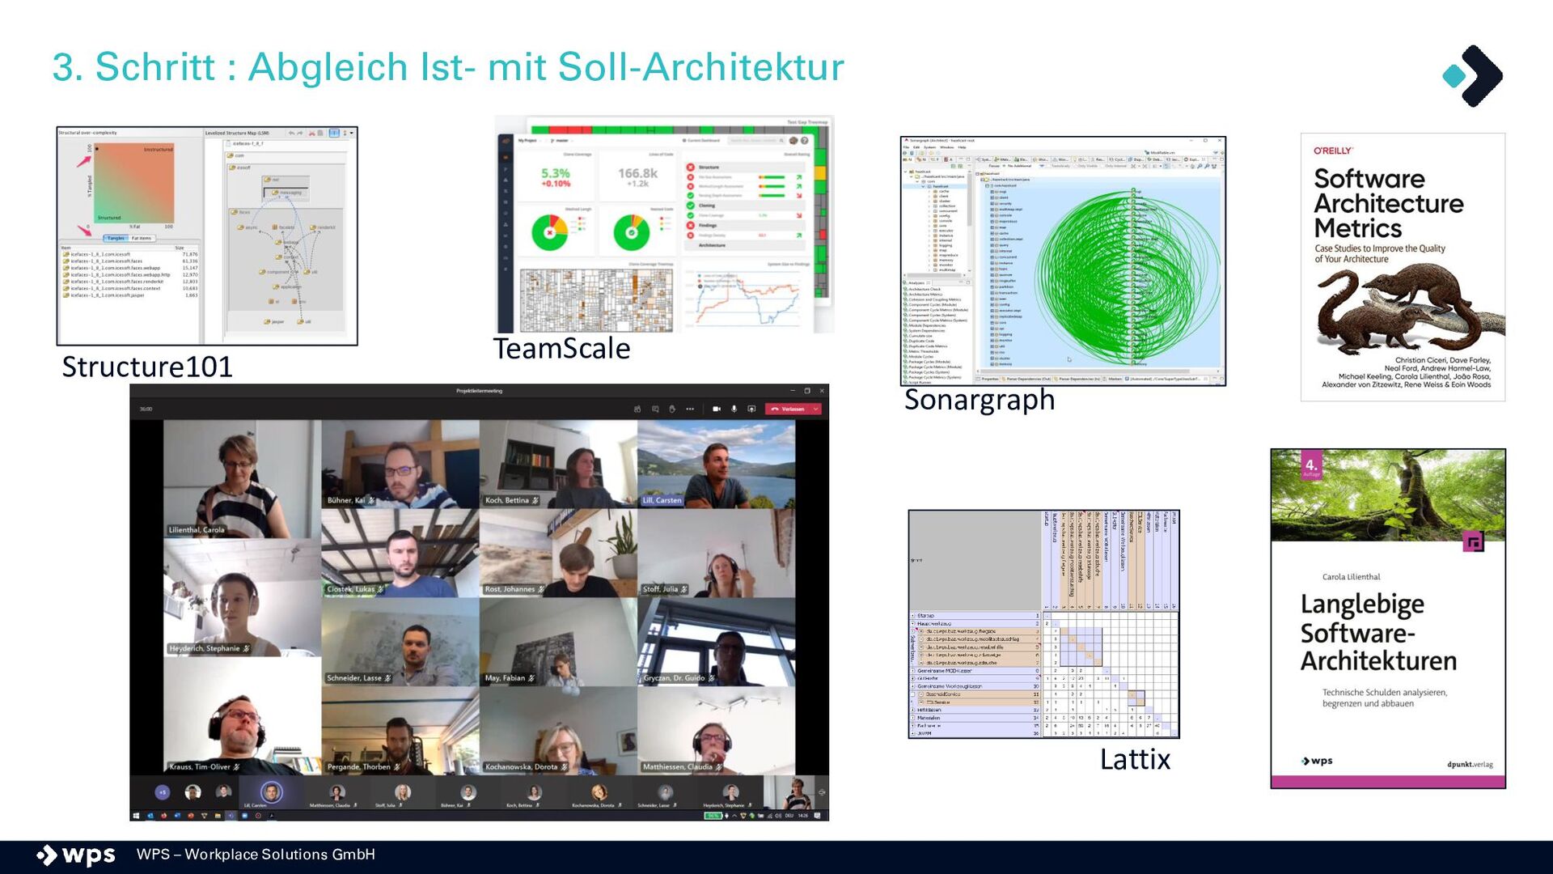The width and height of the screenshot is (1553, 874).
Task: Click the blue highlighted LSM toolbar button
Action: click(334, 133)
